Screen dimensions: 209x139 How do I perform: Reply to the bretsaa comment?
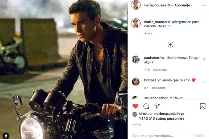coord(158,88)
